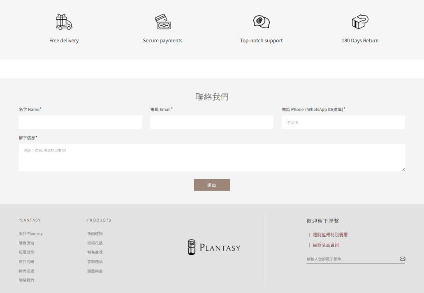
Task: Click the 名字 Name field label
Action: coord(30,109)
